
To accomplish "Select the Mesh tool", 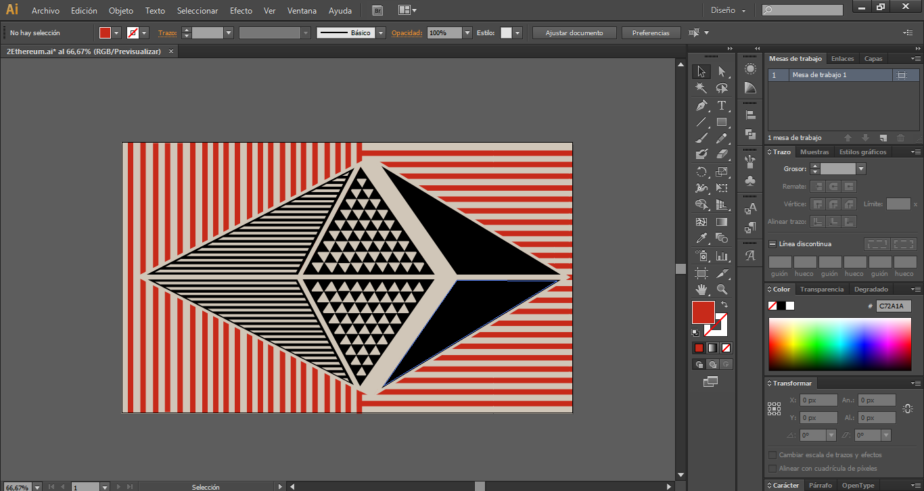I will click(701, 222).
